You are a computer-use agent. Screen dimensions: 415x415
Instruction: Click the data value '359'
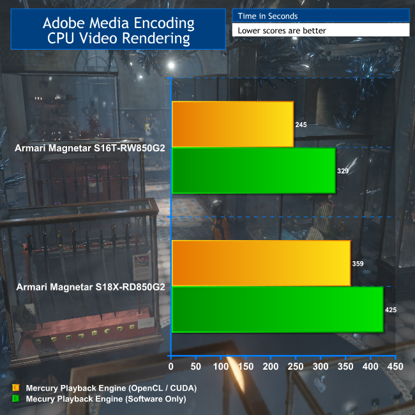pos(358,264)
